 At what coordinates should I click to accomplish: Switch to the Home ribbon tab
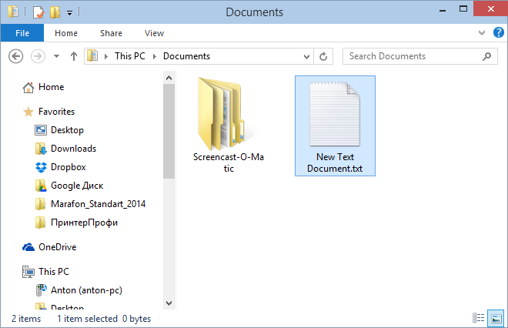66,33
